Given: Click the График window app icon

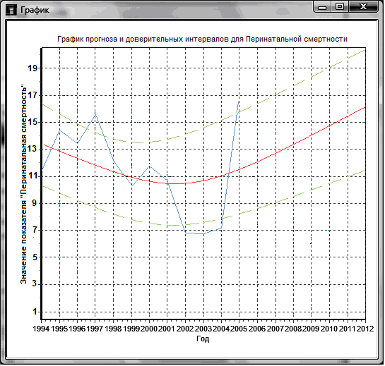Looking at the screenshot, I should 11,11.
